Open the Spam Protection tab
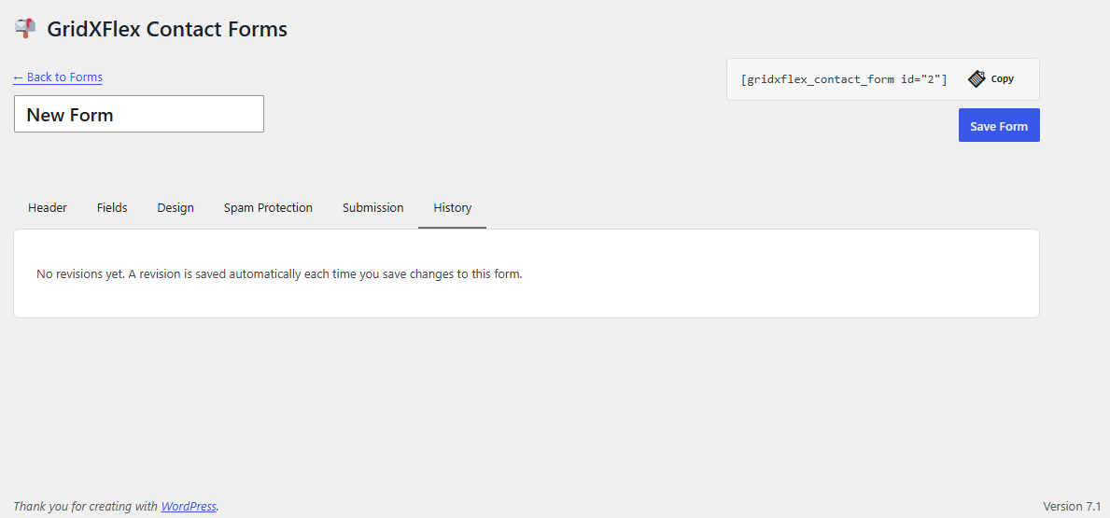The height and width of the screenshot is (518, 1110). 268,208
